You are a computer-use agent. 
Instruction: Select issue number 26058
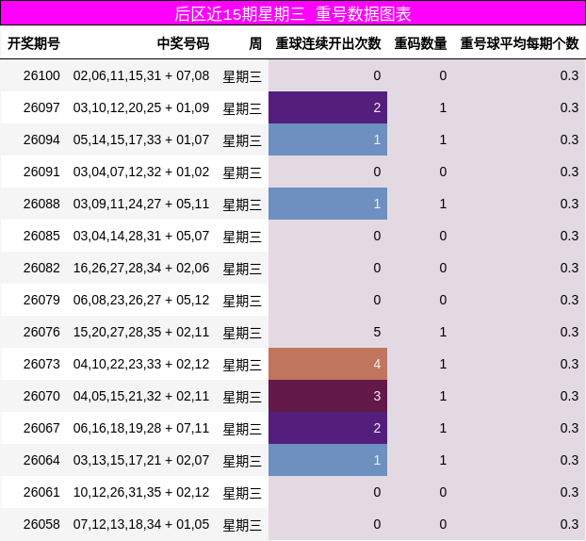pos(41,524)
